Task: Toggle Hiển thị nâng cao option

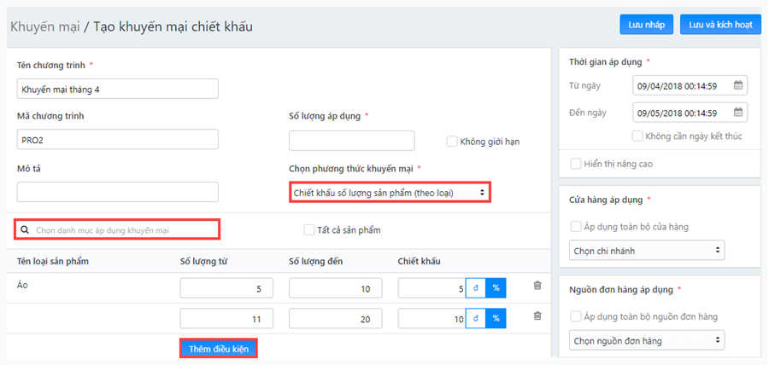Action: click(575, 164)
